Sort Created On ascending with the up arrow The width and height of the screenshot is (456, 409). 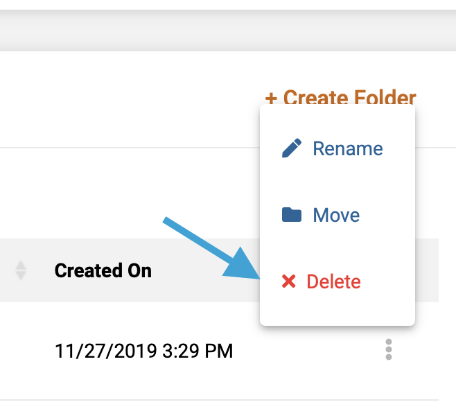(x=21, y=266)
